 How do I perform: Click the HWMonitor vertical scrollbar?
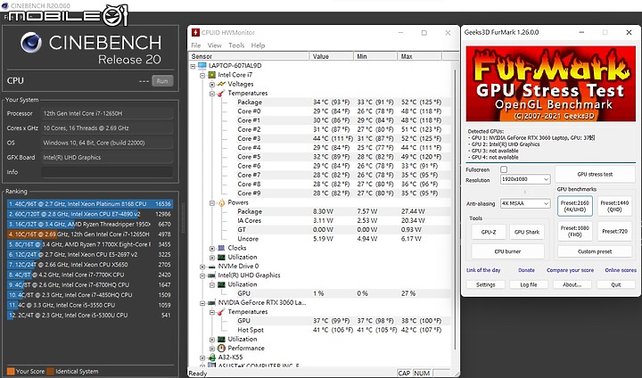pyautogui.click(x=455, y=209)
